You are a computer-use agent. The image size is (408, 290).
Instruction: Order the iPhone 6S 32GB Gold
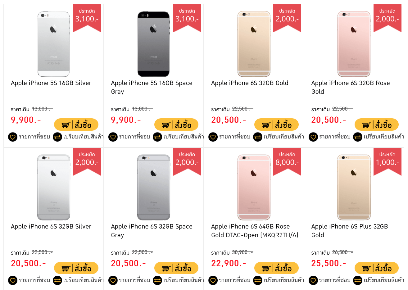(276, 125)
